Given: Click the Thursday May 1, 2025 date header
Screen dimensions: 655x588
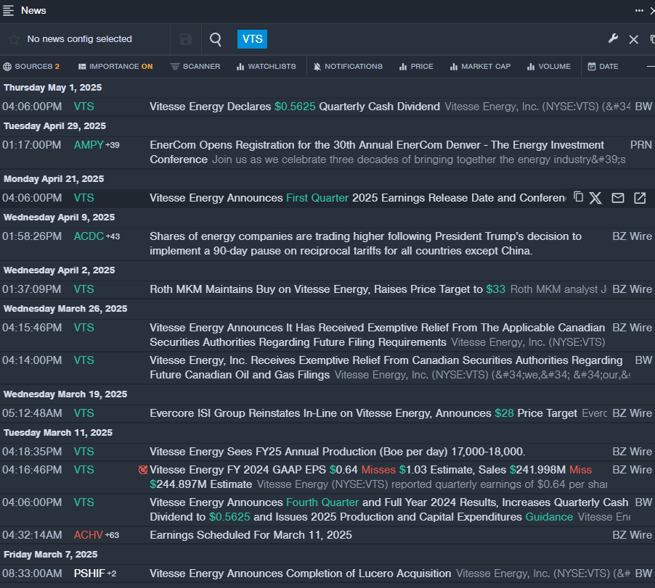Looking at the screenshot, I should (52, 88).
